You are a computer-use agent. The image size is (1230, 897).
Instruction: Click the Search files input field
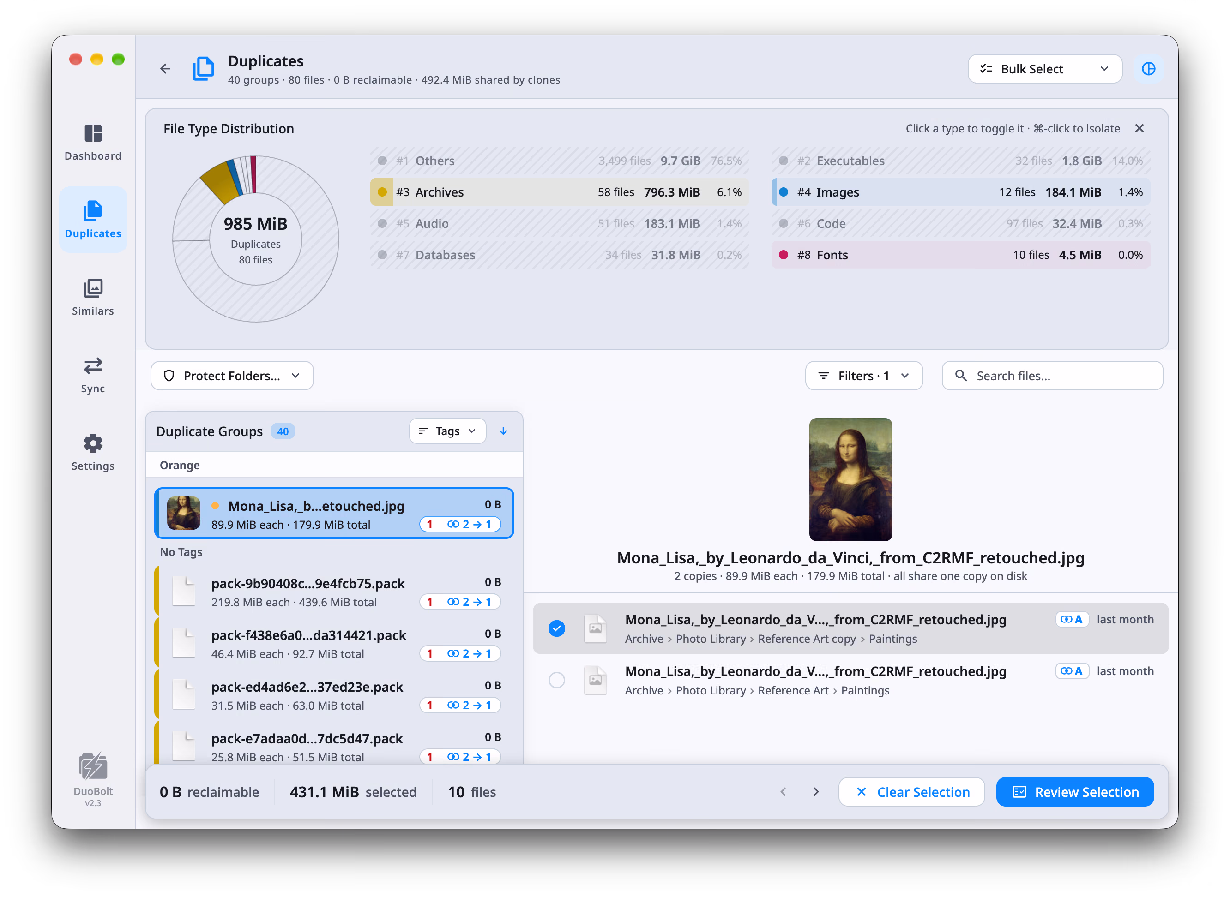pos(1052,376)
